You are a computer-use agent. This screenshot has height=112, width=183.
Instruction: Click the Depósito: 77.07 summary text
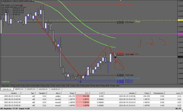[x=11, y=108]
